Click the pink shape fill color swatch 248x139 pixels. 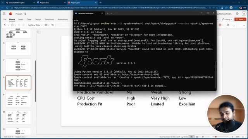tap(220, 25)
